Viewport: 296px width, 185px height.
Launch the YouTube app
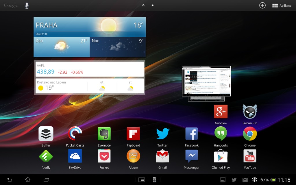(x=250, y=156)
